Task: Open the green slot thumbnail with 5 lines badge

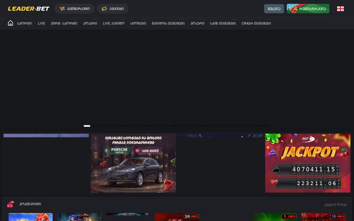Action: (x=275, y=217)
